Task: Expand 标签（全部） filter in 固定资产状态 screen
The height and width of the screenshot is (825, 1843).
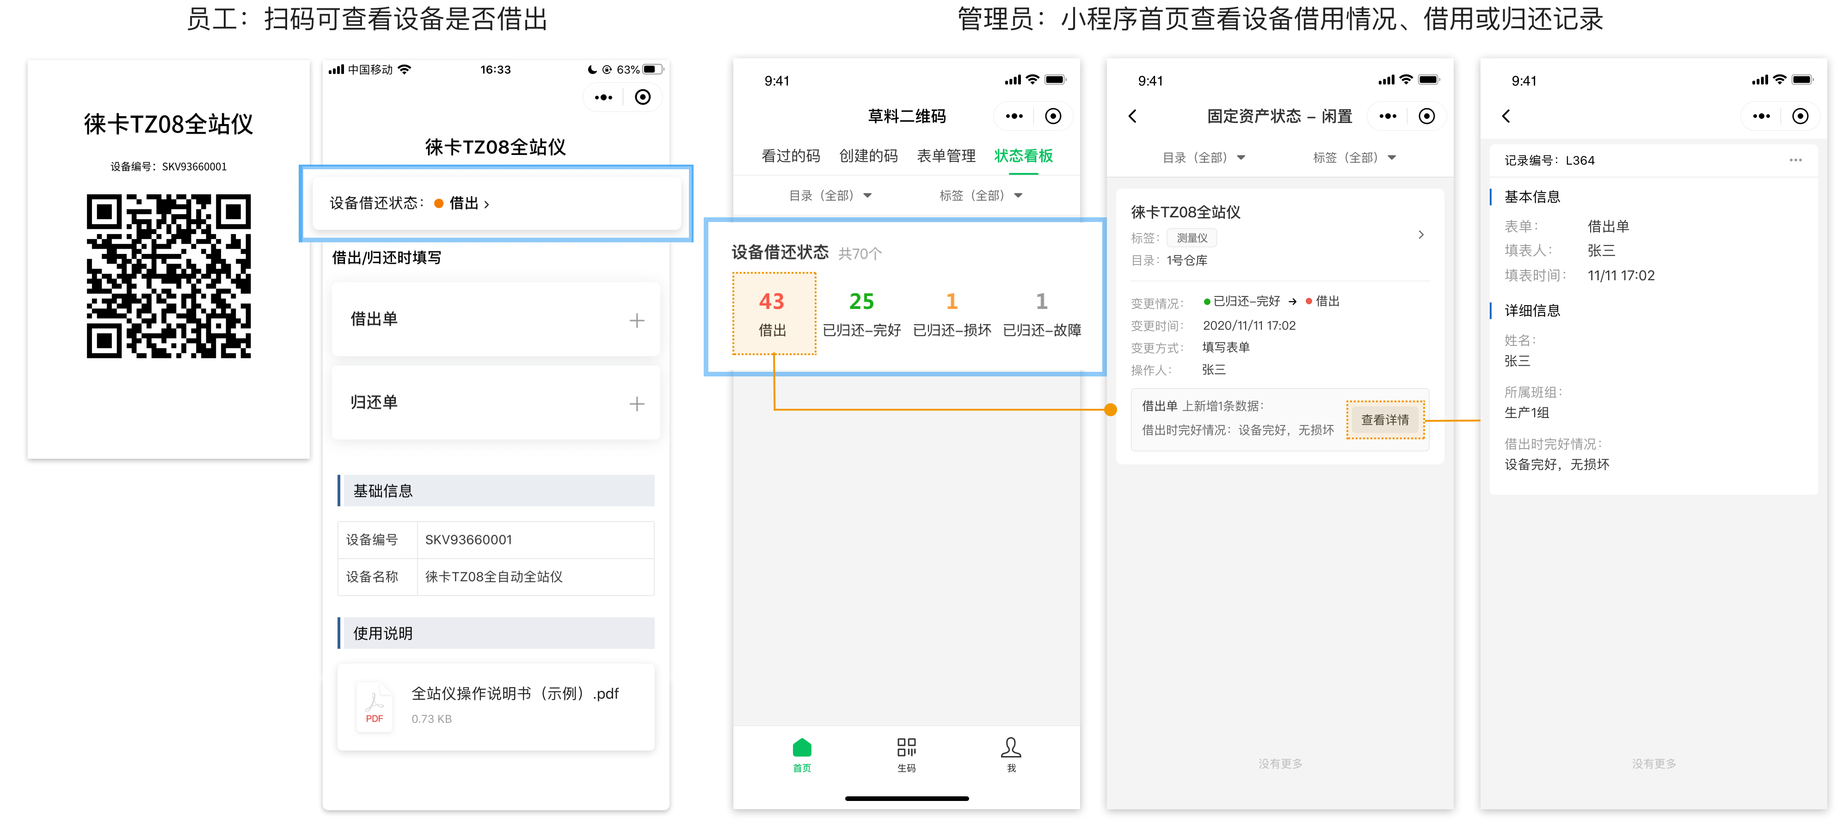Action: pyautogui.click(x=1354, y=157)
